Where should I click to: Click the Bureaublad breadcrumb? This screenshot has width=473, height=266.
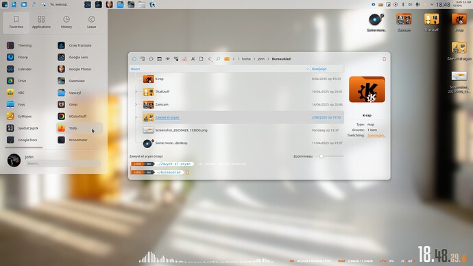tap(281, 59)
